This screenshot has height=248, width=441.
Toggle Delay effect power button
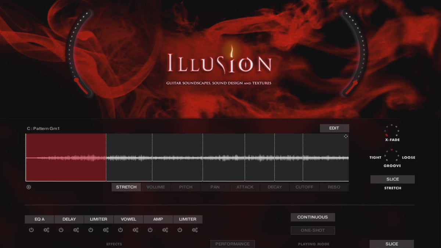(61, 230)
